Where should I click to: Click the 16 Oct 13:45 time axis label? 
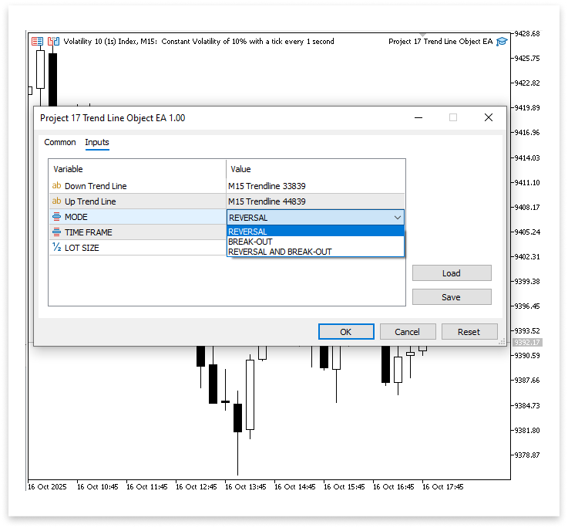point(246,486)
